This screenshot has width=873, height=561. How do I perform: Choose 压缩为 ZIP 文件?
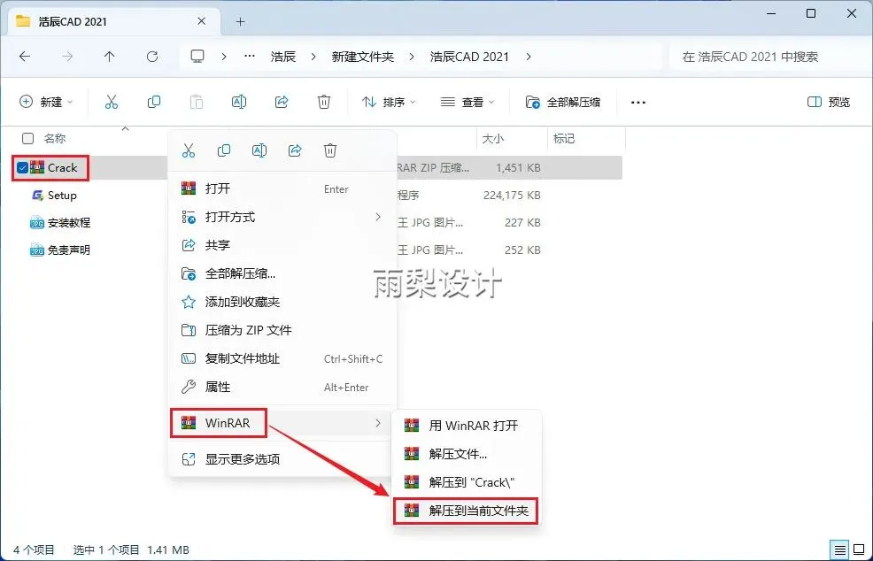[x=282, y=330]
